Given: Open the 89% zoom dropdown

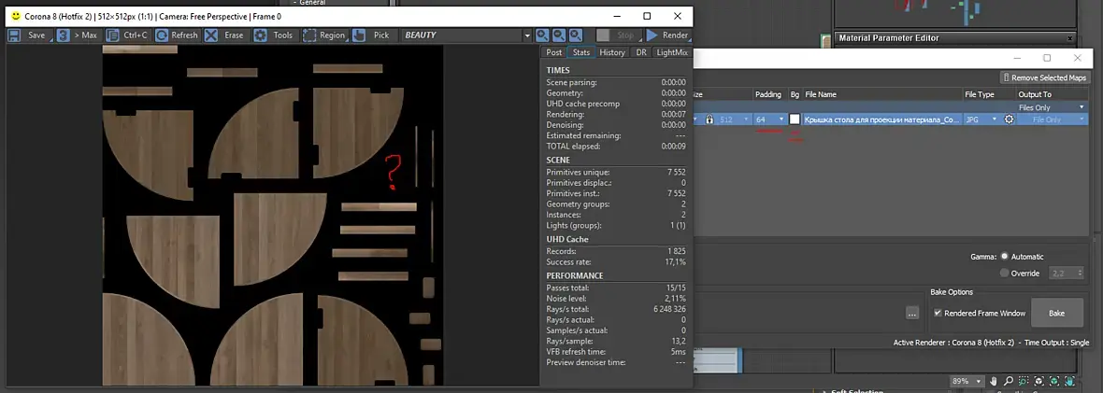Looking at the screenshot, I should click(x=978, y=382).
